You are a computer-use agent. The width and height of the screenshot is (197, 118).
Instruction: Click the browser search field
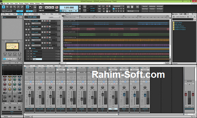pos(183,19)
